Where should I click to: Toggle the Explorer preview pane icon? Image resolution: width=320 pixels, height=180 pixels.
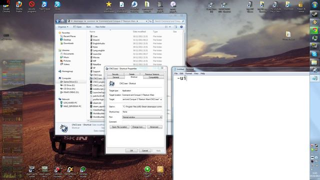pos(175,26)
